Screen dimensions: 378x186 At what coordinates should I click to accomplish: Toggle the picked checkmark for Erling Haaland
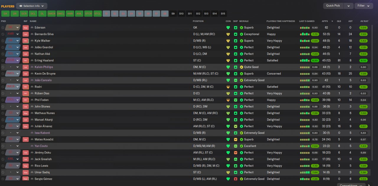[3, 61]
